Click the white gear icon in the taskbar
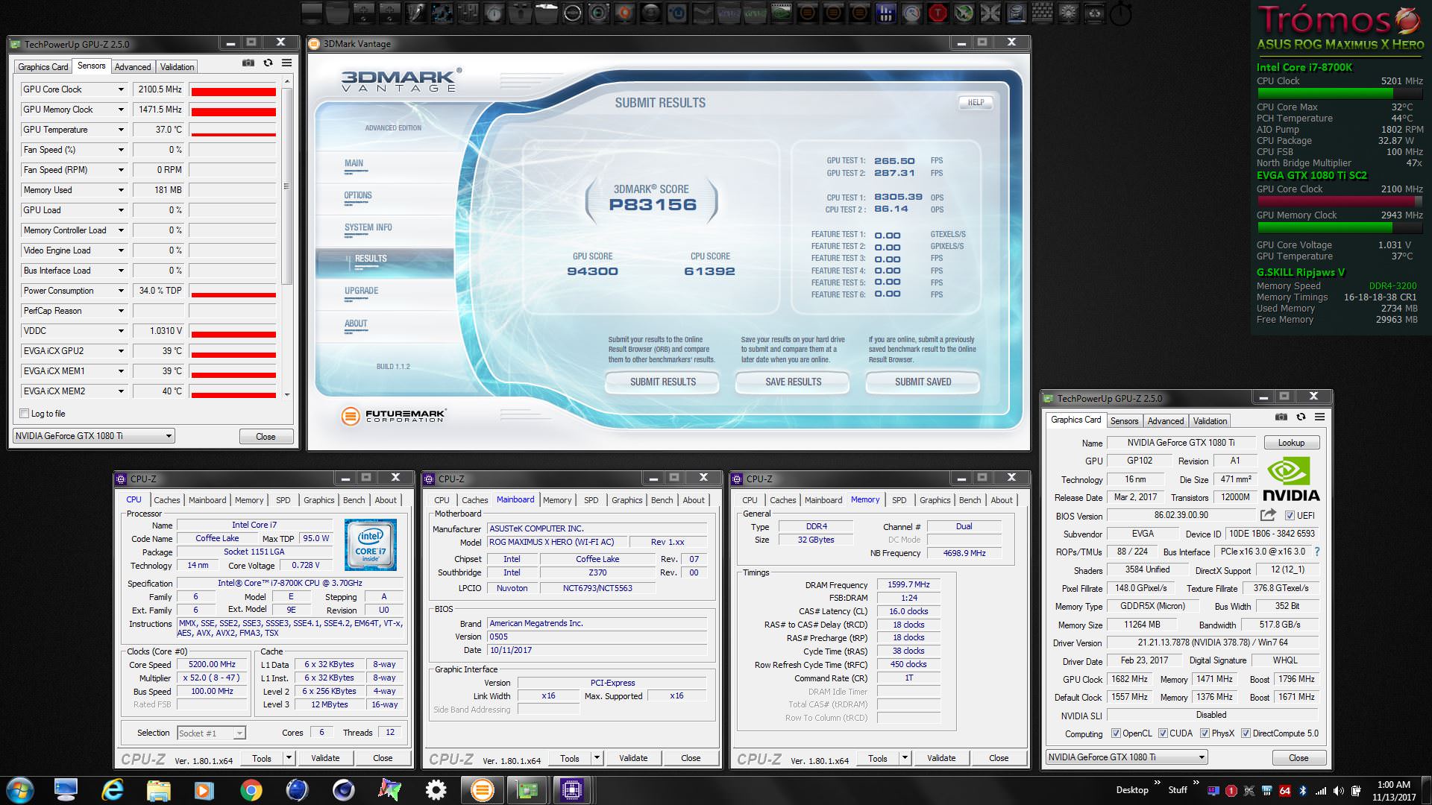Image resolution: width=1432 pixels, height=805 pixels. (436, 790)
